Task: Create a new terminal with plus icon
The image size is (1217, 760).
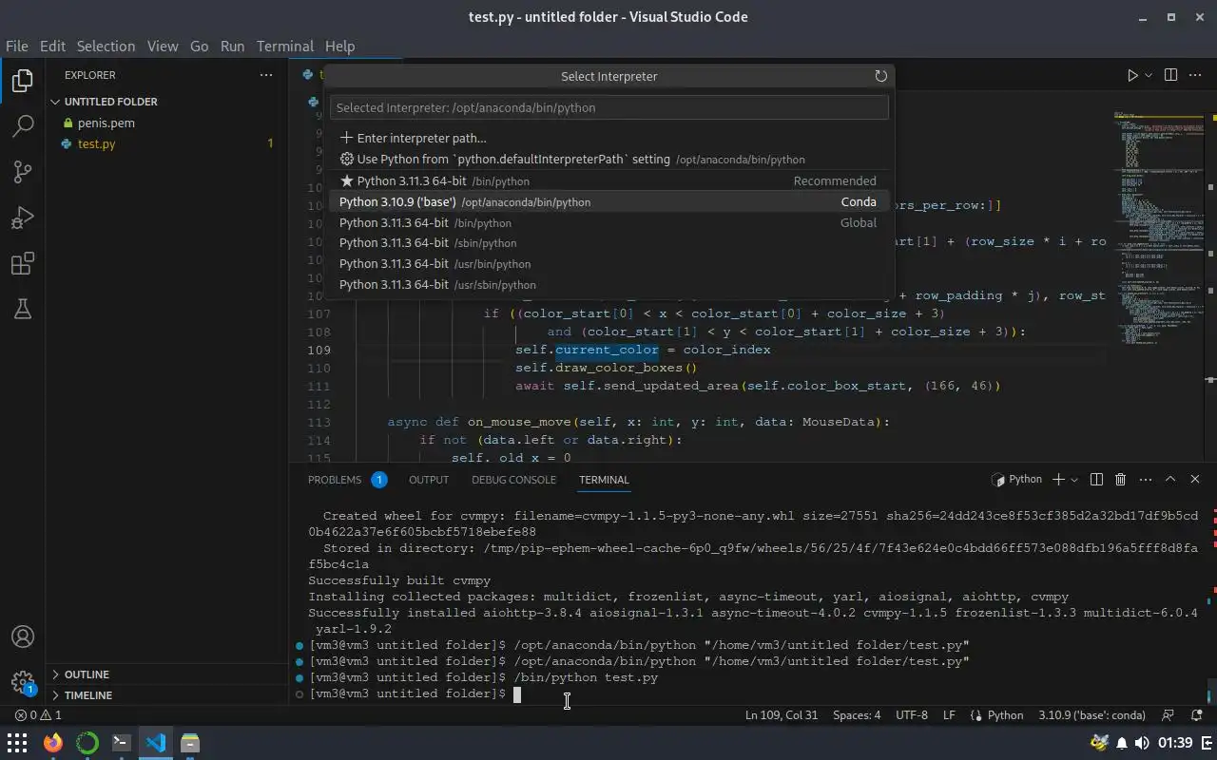Action: 1058,480
